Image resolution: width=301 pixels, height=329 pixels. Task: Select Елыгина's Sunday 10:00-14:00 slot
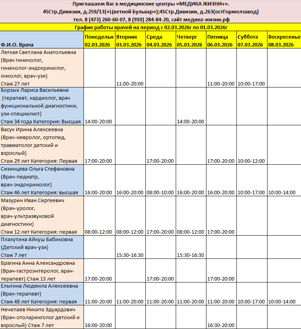[x=284, y=302]
